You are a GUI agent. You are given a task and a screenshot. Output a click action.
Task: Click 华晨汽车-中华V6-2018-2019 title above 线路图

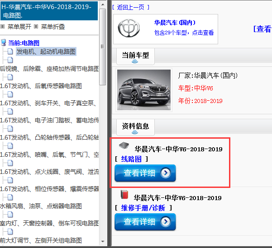178,149
